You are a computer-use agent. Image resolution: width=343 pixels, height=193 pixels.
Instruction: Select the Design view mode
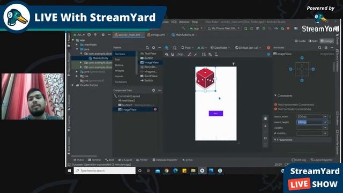327,41
